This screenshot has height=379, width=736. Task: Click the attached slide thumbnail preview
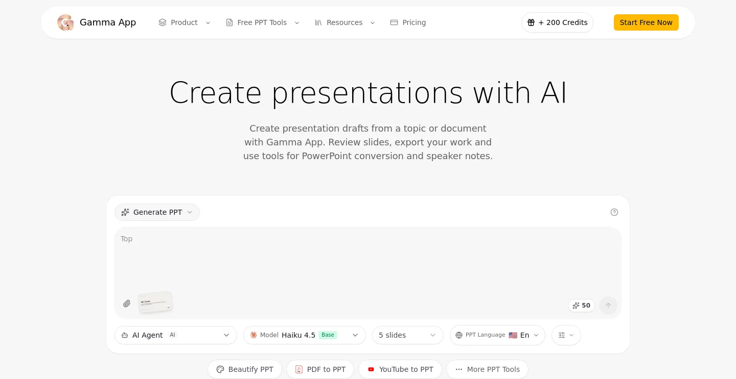click(155, 302)
